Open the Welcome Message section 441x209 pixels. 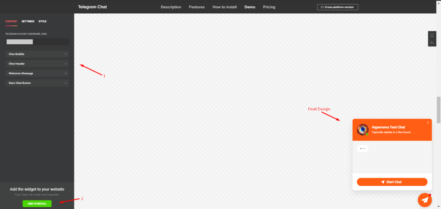[x=37, y=73]
